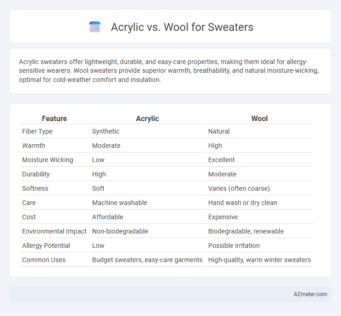341x316 pixels.
Task: Click the 'Possible irritation' cell
Action: click(x=234, y=246)
